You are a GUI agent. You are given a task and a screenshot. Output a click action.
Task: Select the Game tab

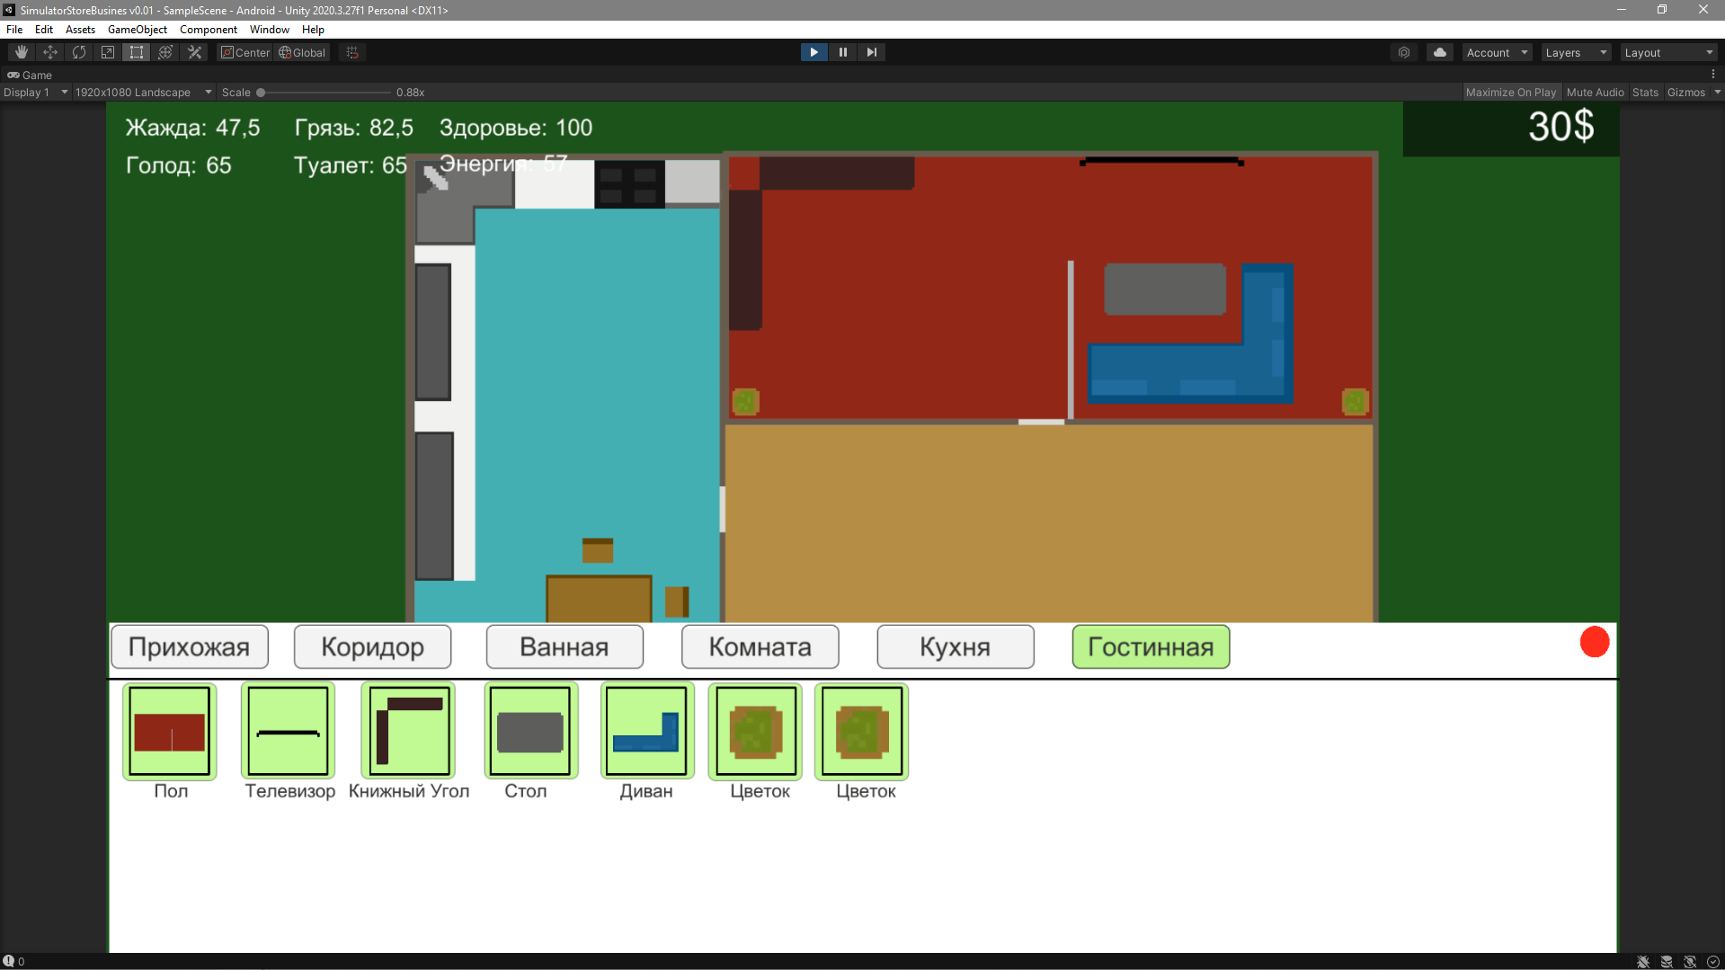[x=31, y=75]
